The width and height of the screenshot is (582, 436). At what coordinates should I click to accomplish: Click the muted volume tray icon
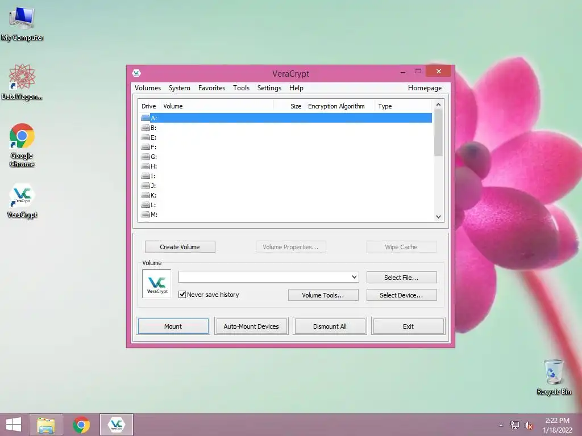(x=528, y=425)
